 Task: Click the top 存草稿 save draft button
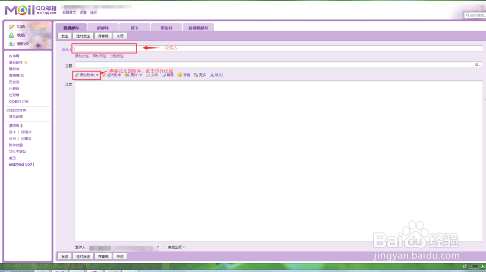[103, 36]
